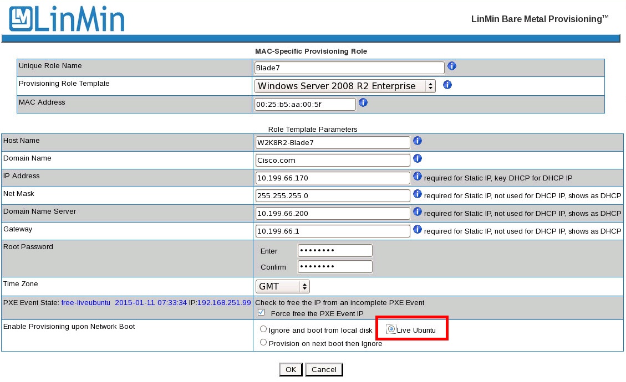Click info icon beside Host Name field
This screenshot has height=382, width=626.
417,141
